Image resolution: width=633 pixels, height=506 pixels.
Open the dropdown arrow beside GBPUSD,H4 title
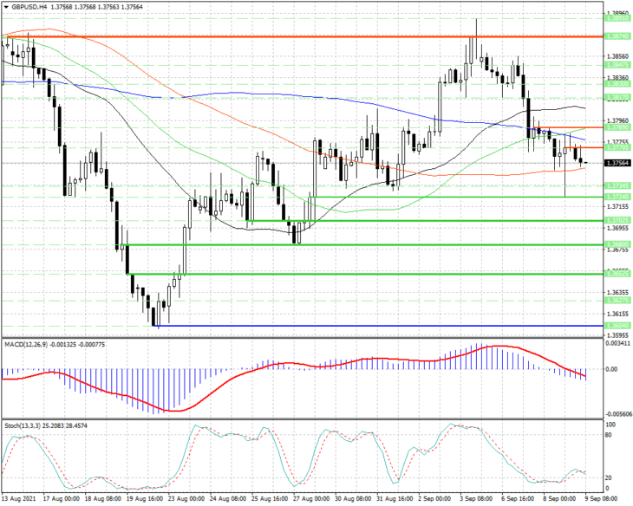(6, 7)
